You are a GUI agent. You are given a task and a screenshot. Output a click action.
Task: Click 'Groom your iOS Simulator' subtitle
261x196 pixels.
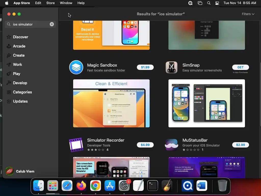[201, 145]
